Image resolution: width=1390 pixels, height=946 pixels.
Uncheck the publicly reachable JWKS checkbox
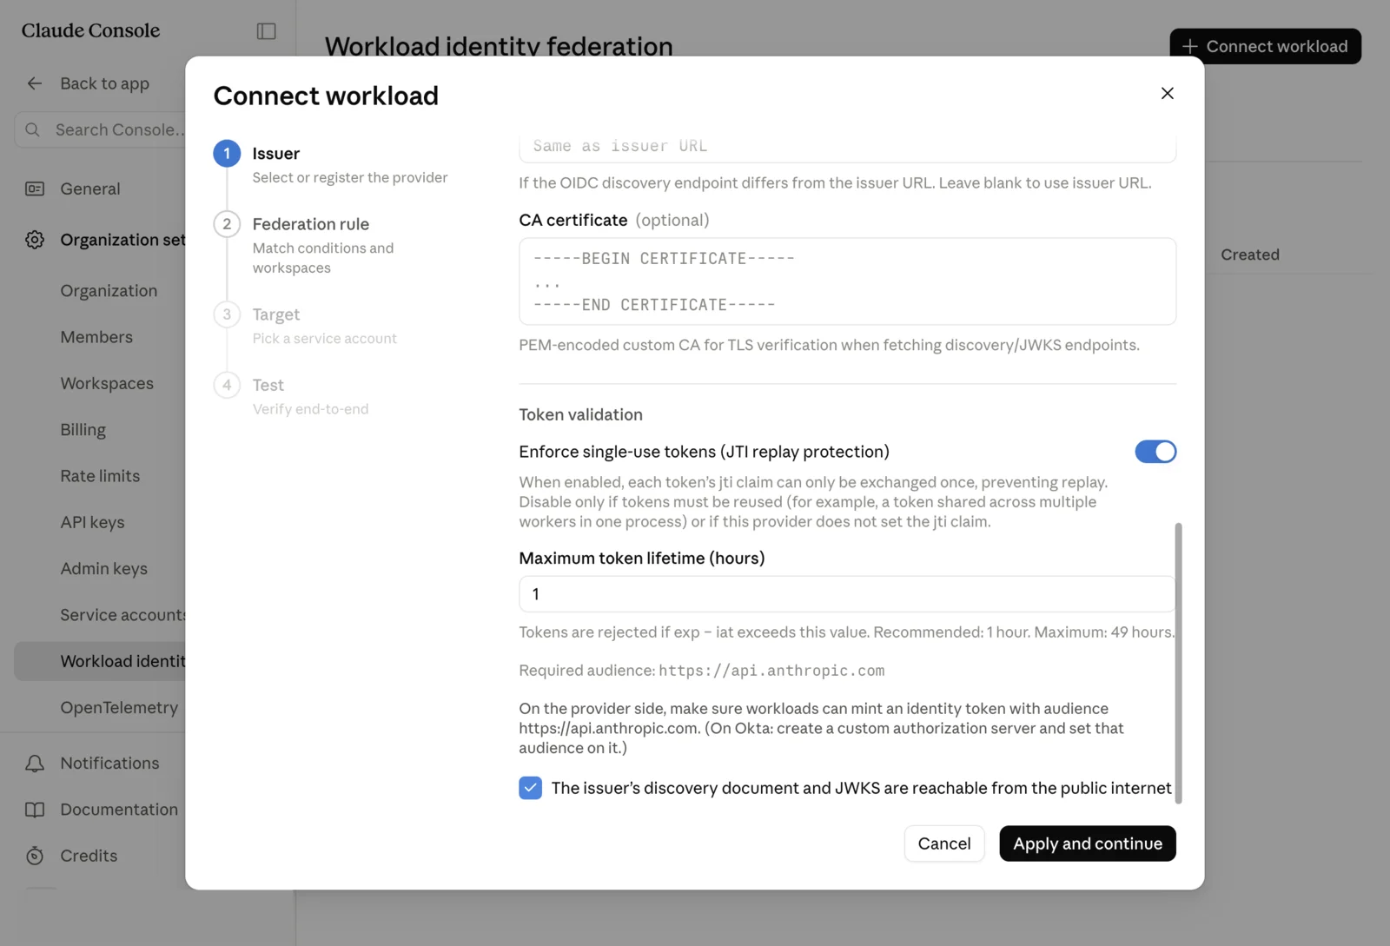coord(530,788)
